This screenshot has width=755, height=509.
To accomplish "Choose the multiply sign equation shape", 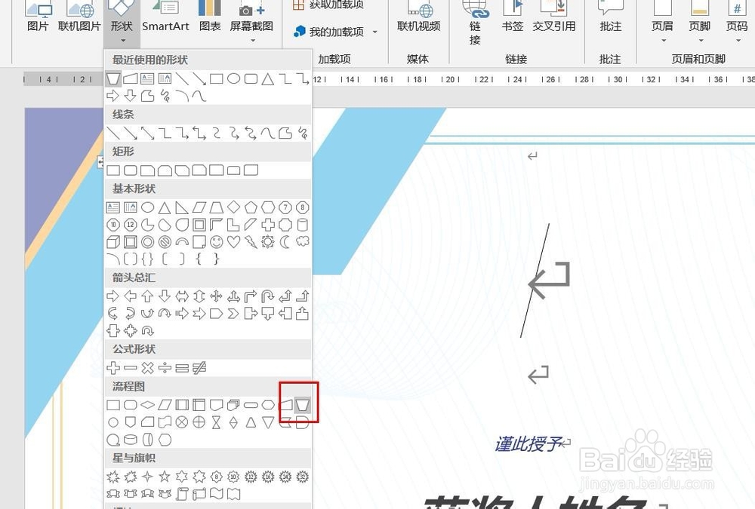I will [x=147, y=368].
